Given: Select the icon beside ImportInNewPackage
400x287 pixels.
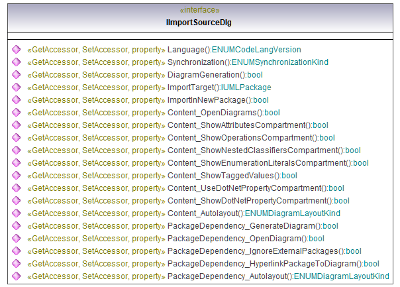Looking at the screenshot, I should point(16,100).
